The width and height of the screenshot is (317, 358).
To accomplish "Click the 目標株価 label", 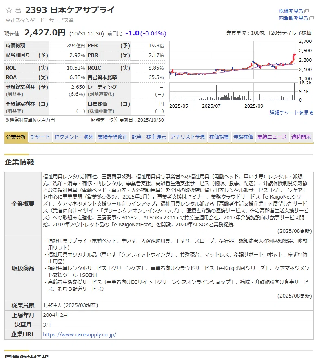I will pos(97,104).
